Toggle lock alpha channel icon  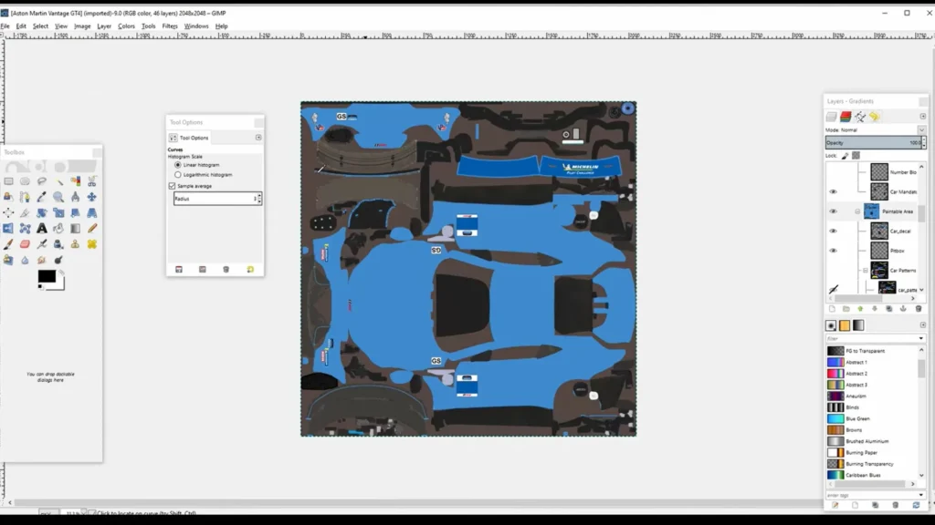click(x=856, y=155)
